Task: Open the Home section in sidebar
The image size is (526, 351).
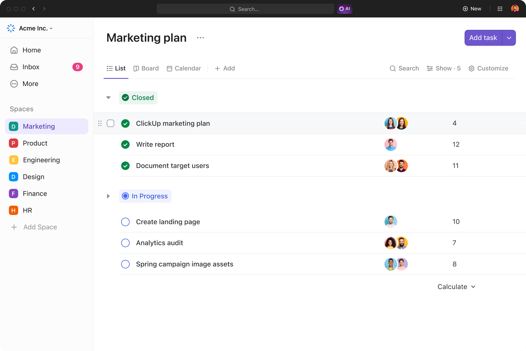Action: click(x=31, y=50)
